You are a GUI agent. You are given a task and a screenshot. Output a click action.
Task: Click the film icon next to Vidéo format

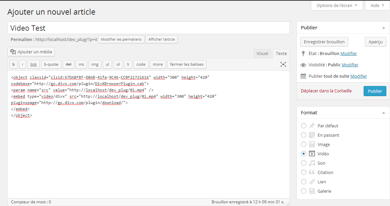point(312,154)
